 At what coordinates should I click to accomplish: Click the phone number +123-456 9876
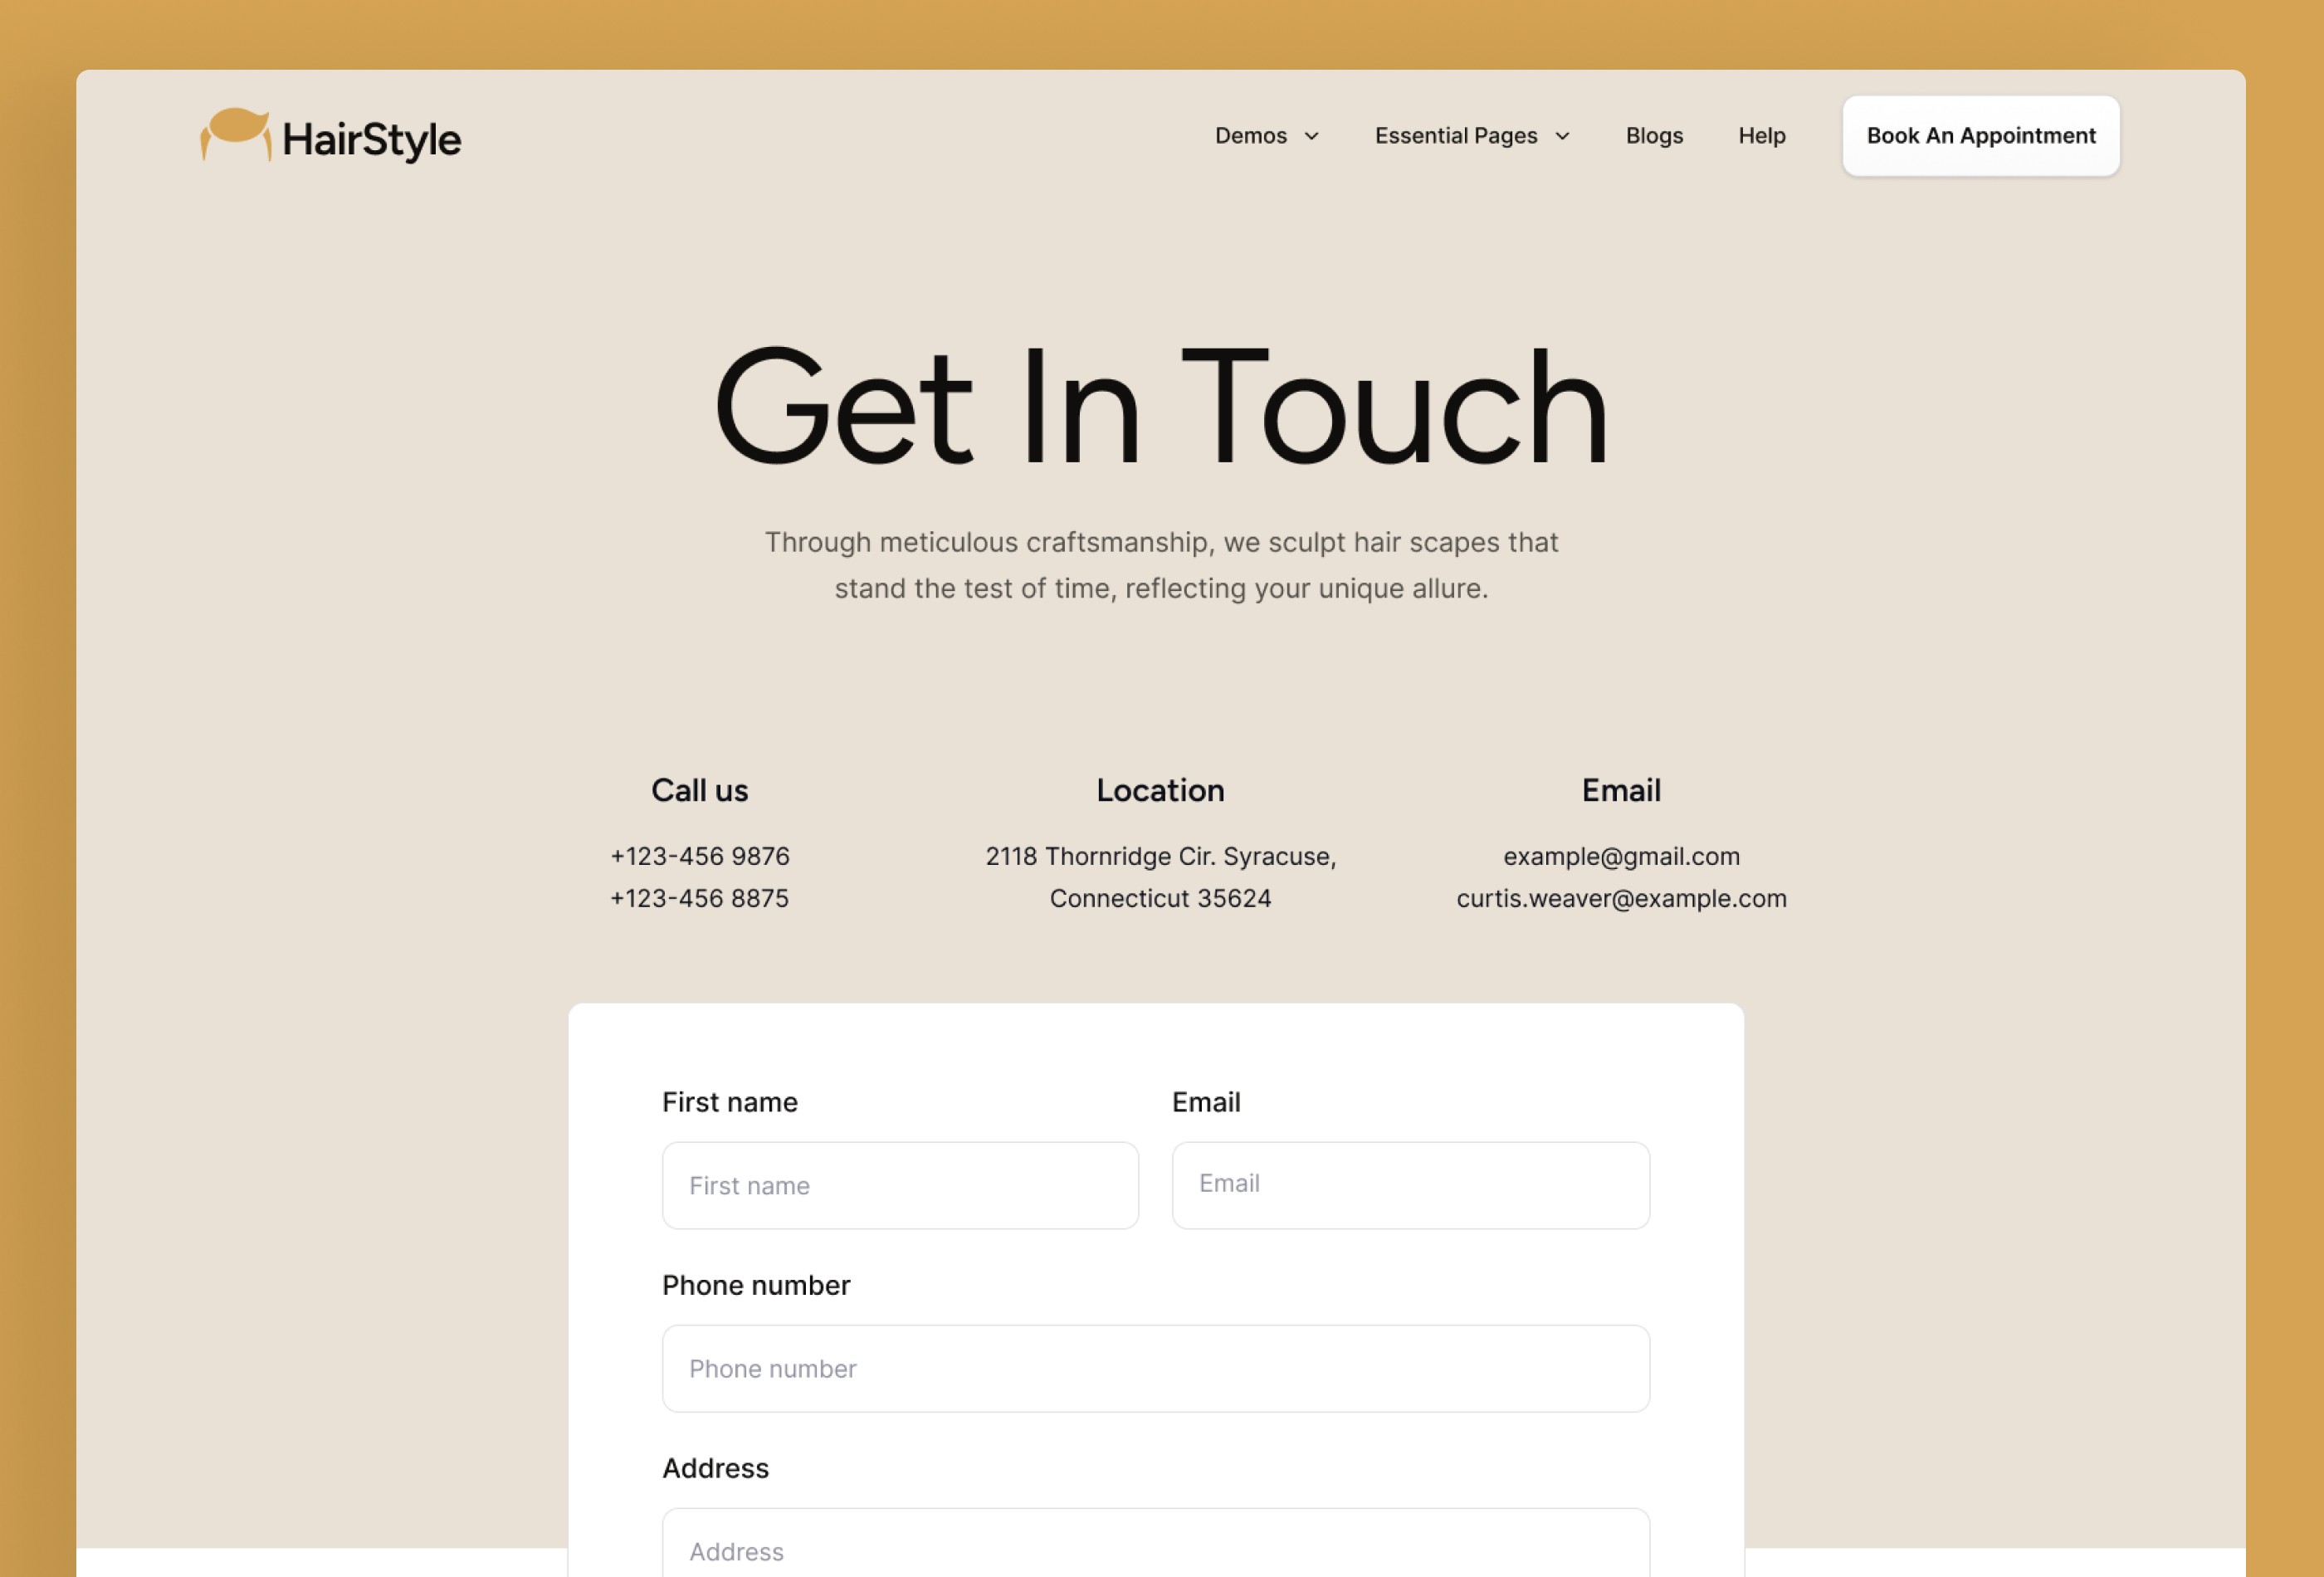tap(700, 857)
